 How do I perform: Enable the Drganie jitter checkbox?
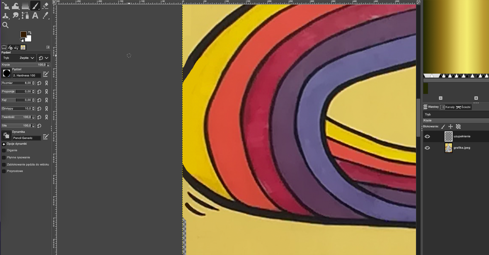(x=4, y=150)
